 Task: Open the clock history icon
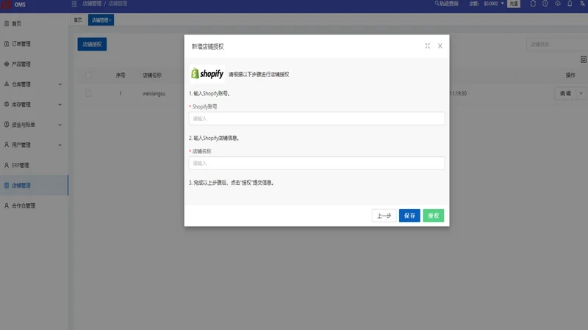545,4
